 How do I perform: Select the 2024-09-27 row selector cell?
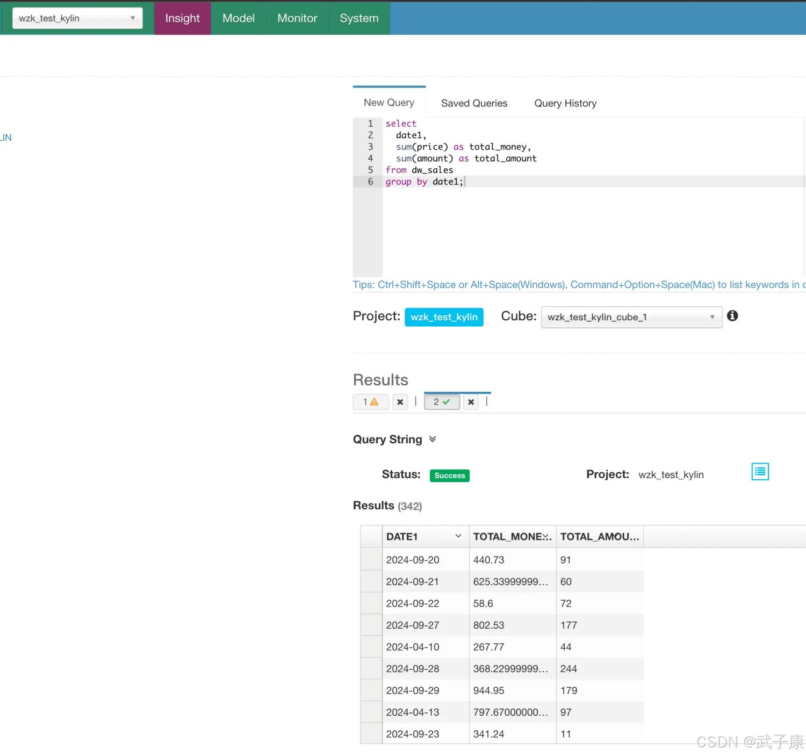371,625
